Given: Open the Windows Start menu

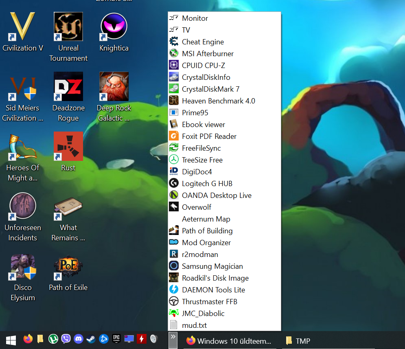Looking at the screenshot, I should pos(11,340).
